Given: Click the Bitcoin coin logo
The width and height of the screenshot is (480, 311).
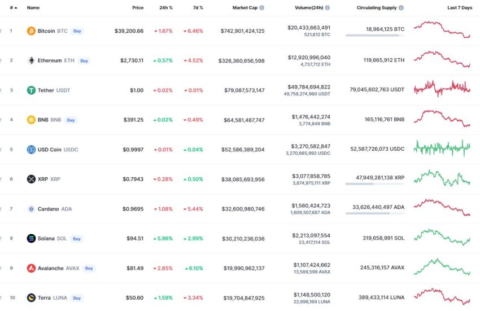Looking at the screenshot, I should 31,31.
